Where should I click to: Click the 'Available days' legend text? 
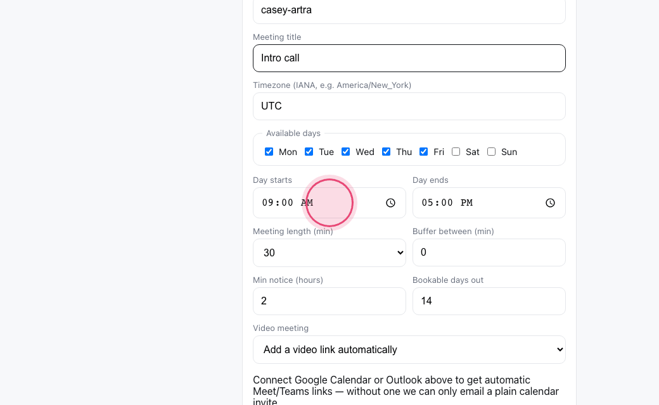pyautogui.click(x=293, y=133)
